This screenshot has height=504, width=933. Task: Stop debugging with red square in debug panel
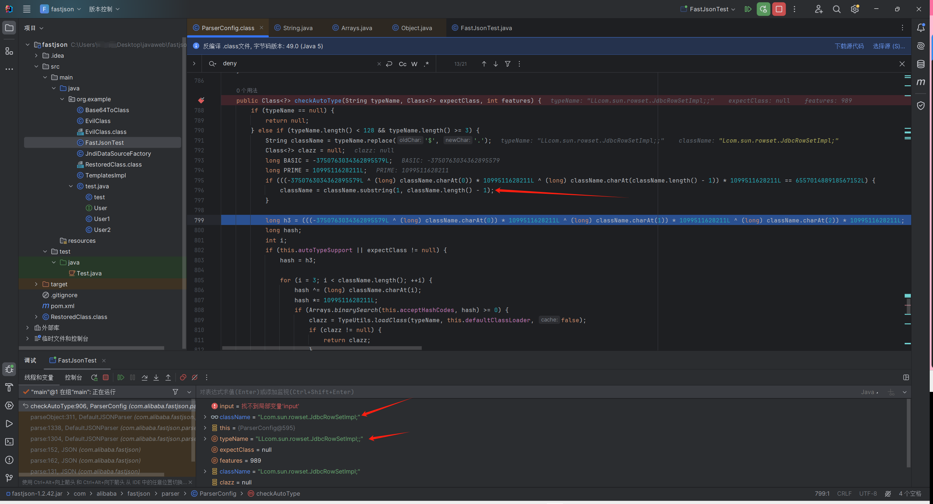coord(106,378)
